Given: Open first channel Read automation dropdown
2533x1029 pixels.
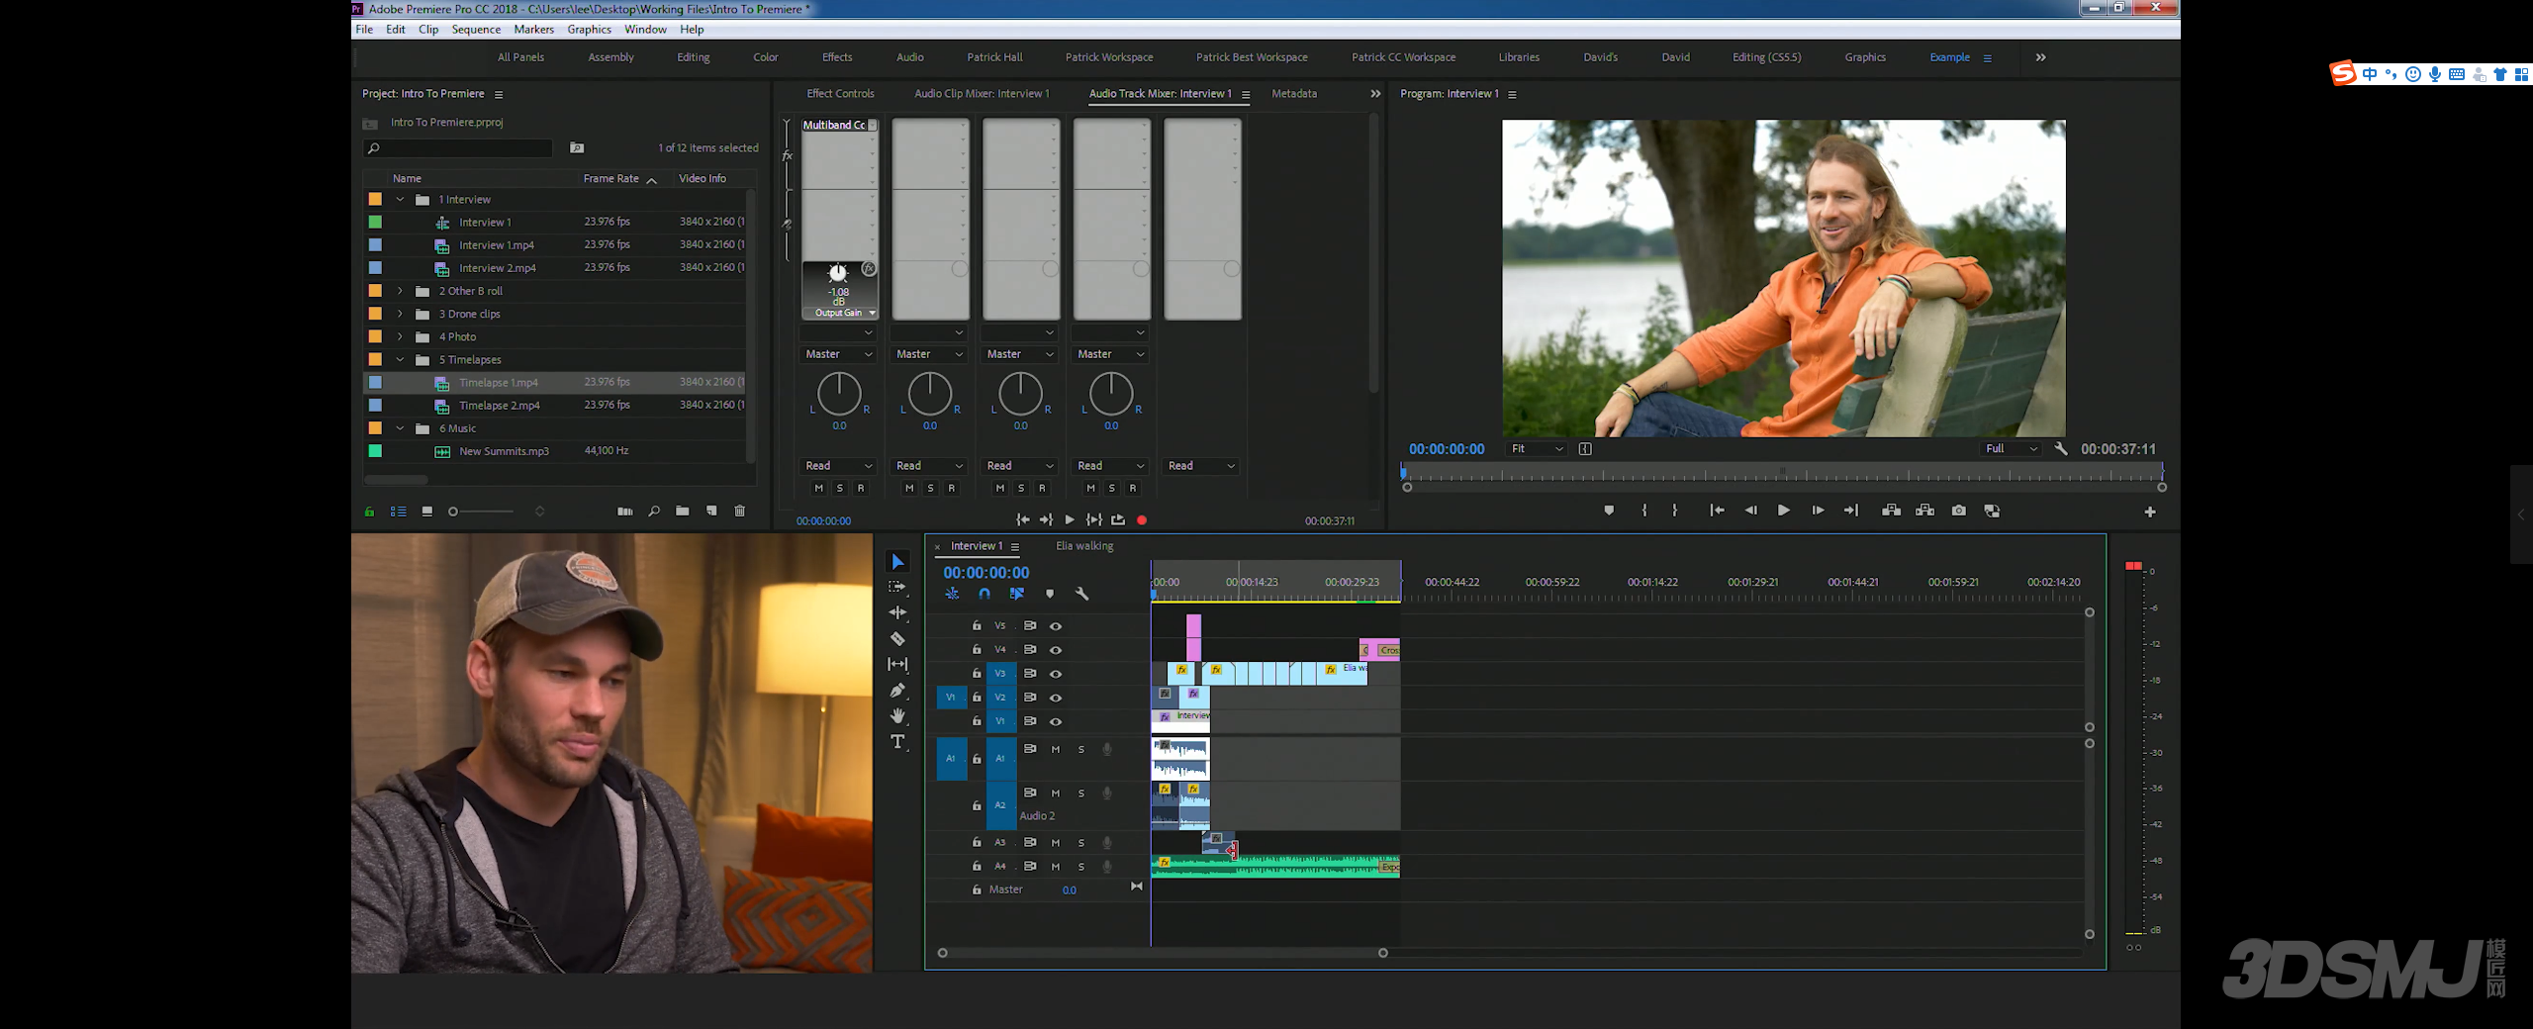Looking at the screenshot, I should click(x=837, y=466).
